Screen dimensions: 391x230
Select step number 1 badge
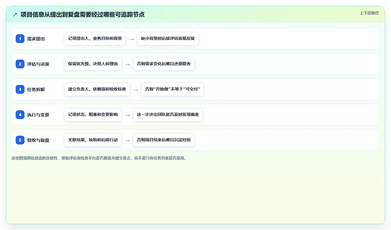coord(20,39)
